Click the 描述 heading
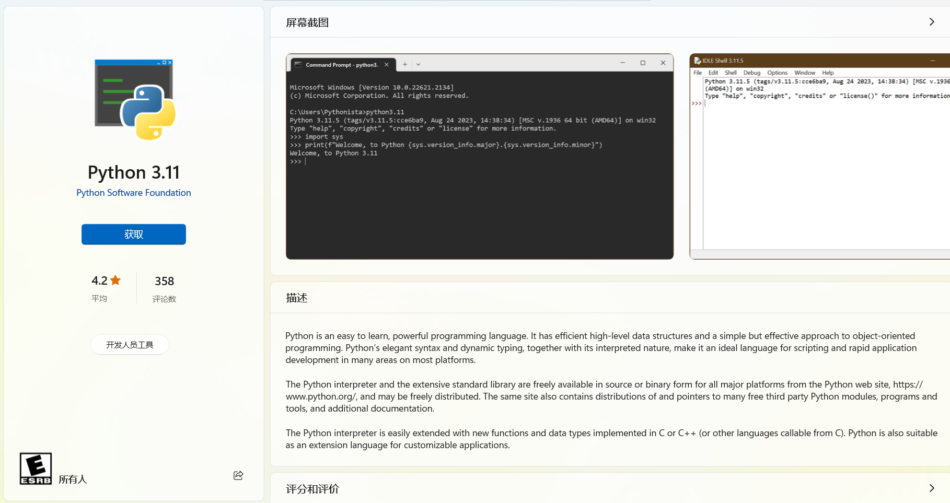950x503 pixels. tap(297, 298)
